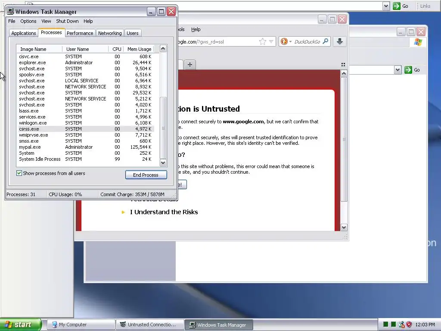Select the cisvc.exe process row
Screen dimensions: 441x331
coord(85,56)
